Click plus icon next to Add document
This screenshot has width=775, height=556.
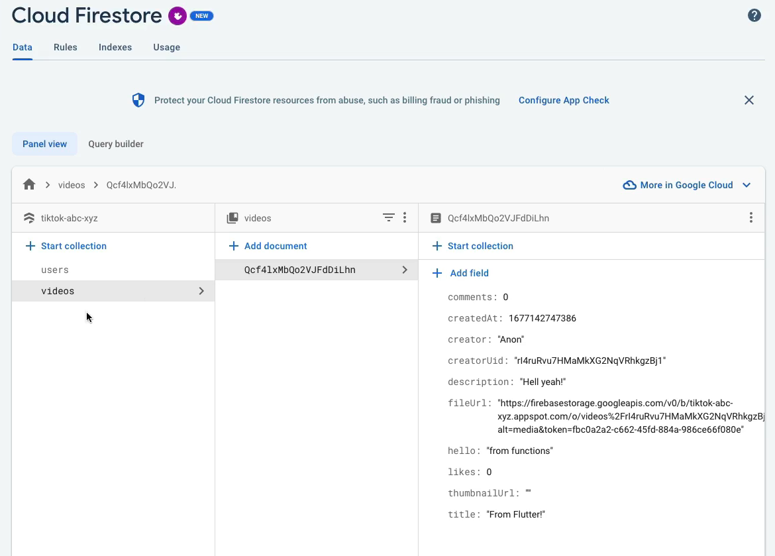[x=233, y=246]
